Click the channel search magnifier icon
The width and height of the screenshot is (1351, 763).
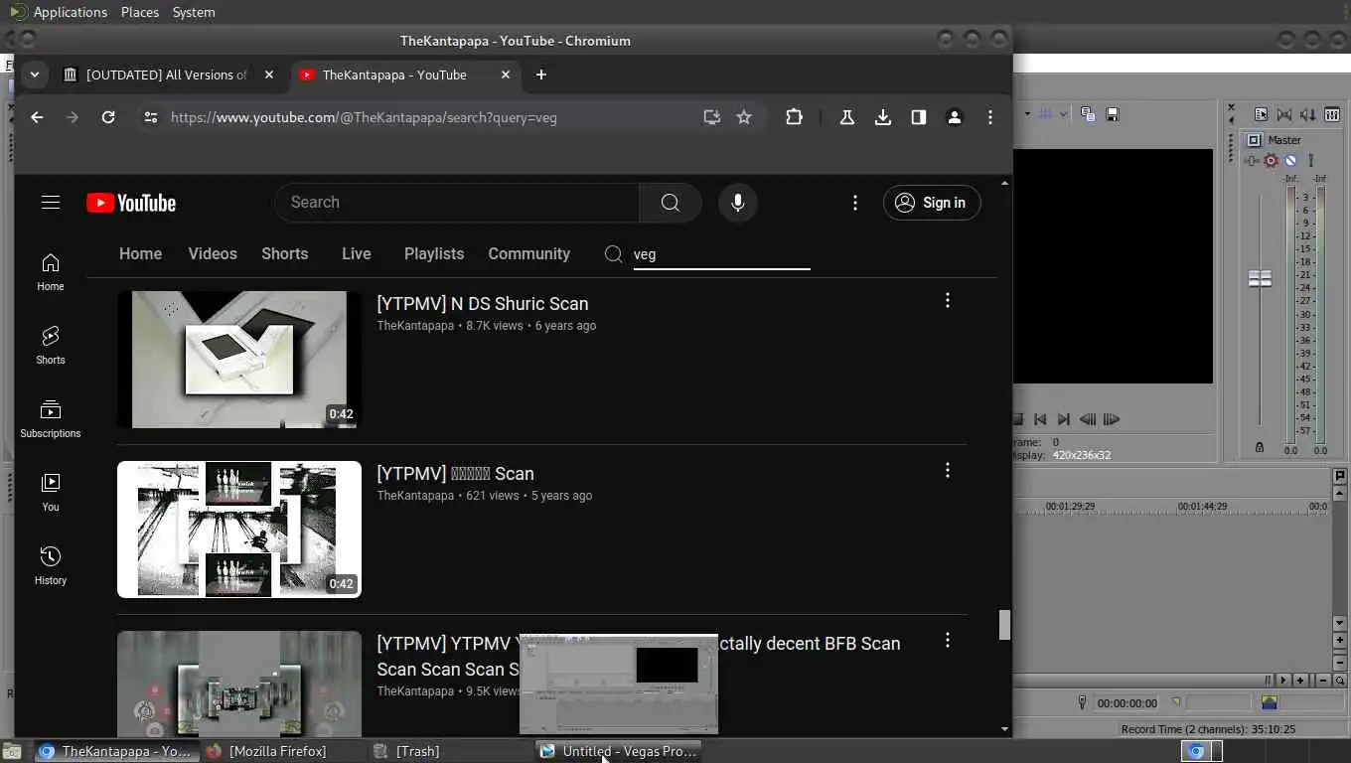[613, 254]
